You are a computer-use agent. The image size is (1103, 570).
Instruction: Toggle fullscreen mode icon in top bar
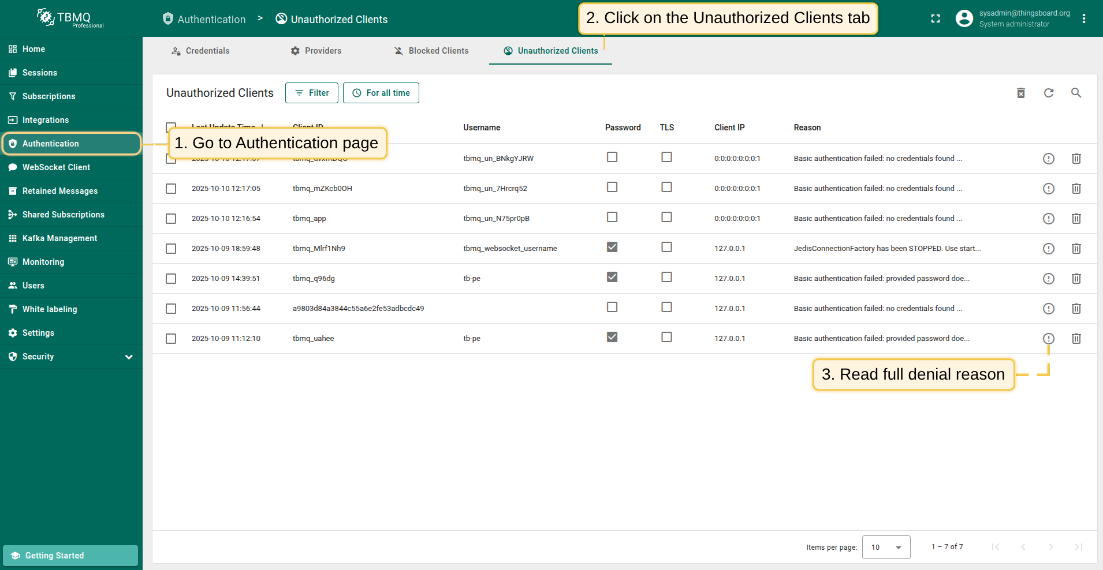[x=936, y=19]
